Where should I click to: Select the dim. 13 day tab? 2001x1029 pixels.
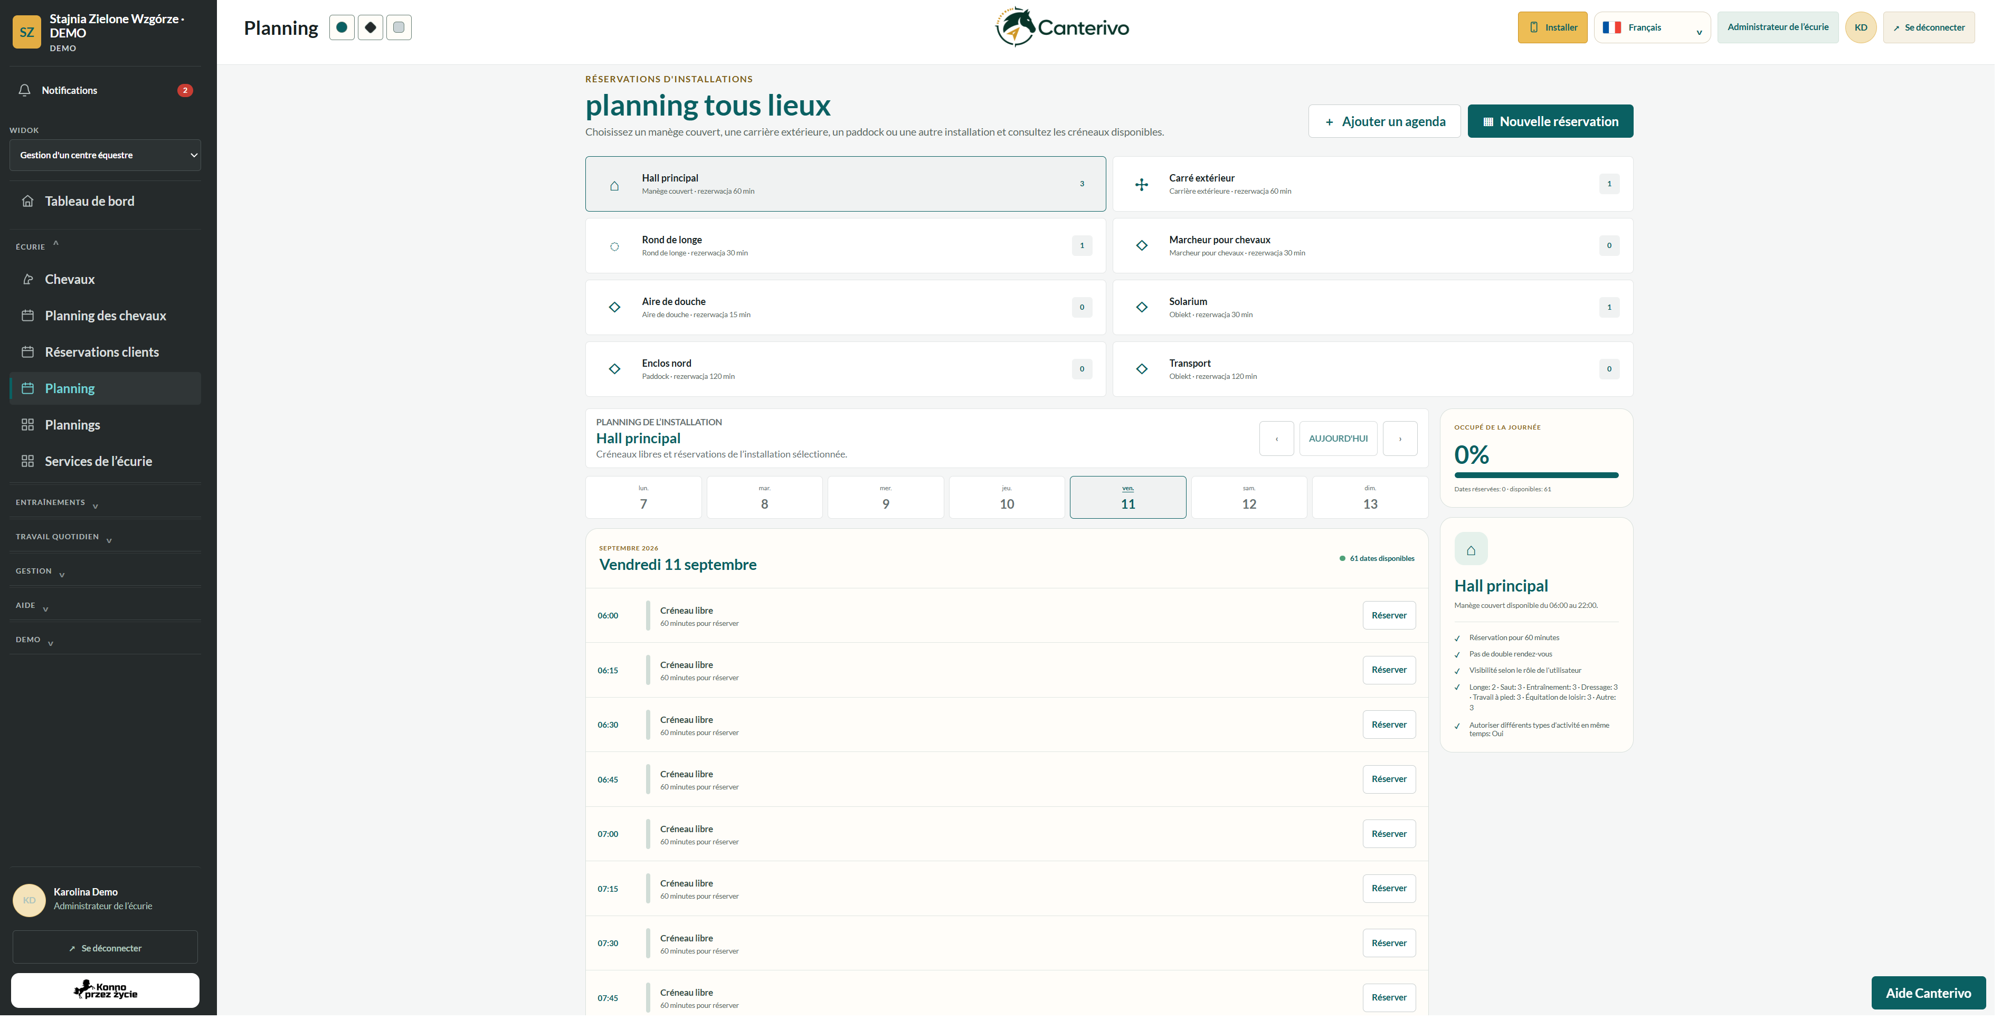tap(1370, 497)
